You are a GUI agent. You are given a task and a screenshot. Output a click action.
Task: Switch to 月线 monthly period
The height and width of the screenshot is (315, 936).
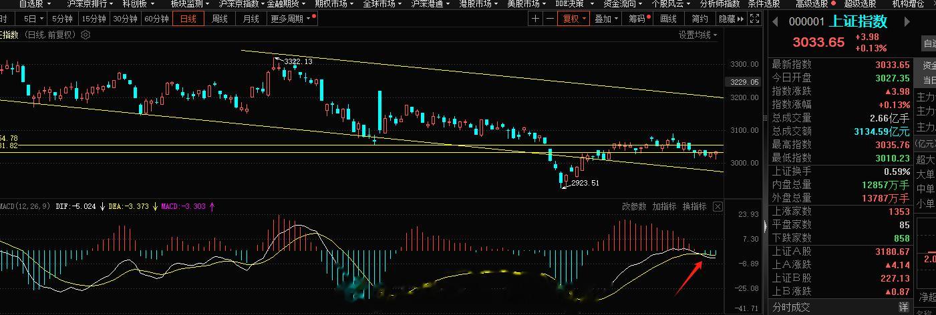tap(251, 19)
